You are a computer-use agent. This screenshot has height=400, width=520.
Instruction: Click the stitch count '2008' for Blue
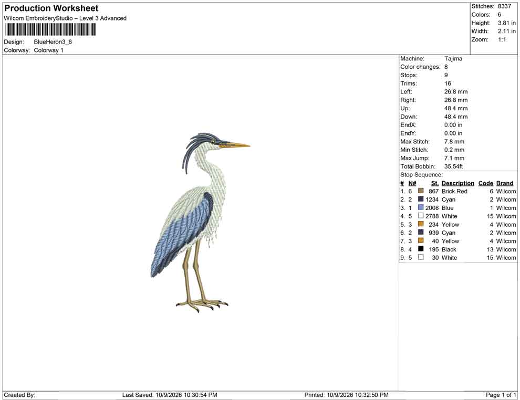point(432,208)
